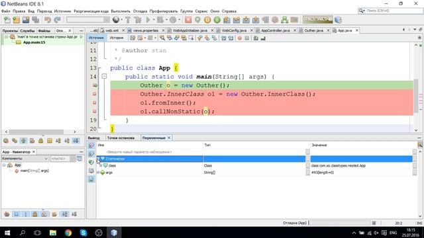Click the green tag icon in variables sidebar
Viewport: 424px width, 238px height.
(x=91, y=162)
